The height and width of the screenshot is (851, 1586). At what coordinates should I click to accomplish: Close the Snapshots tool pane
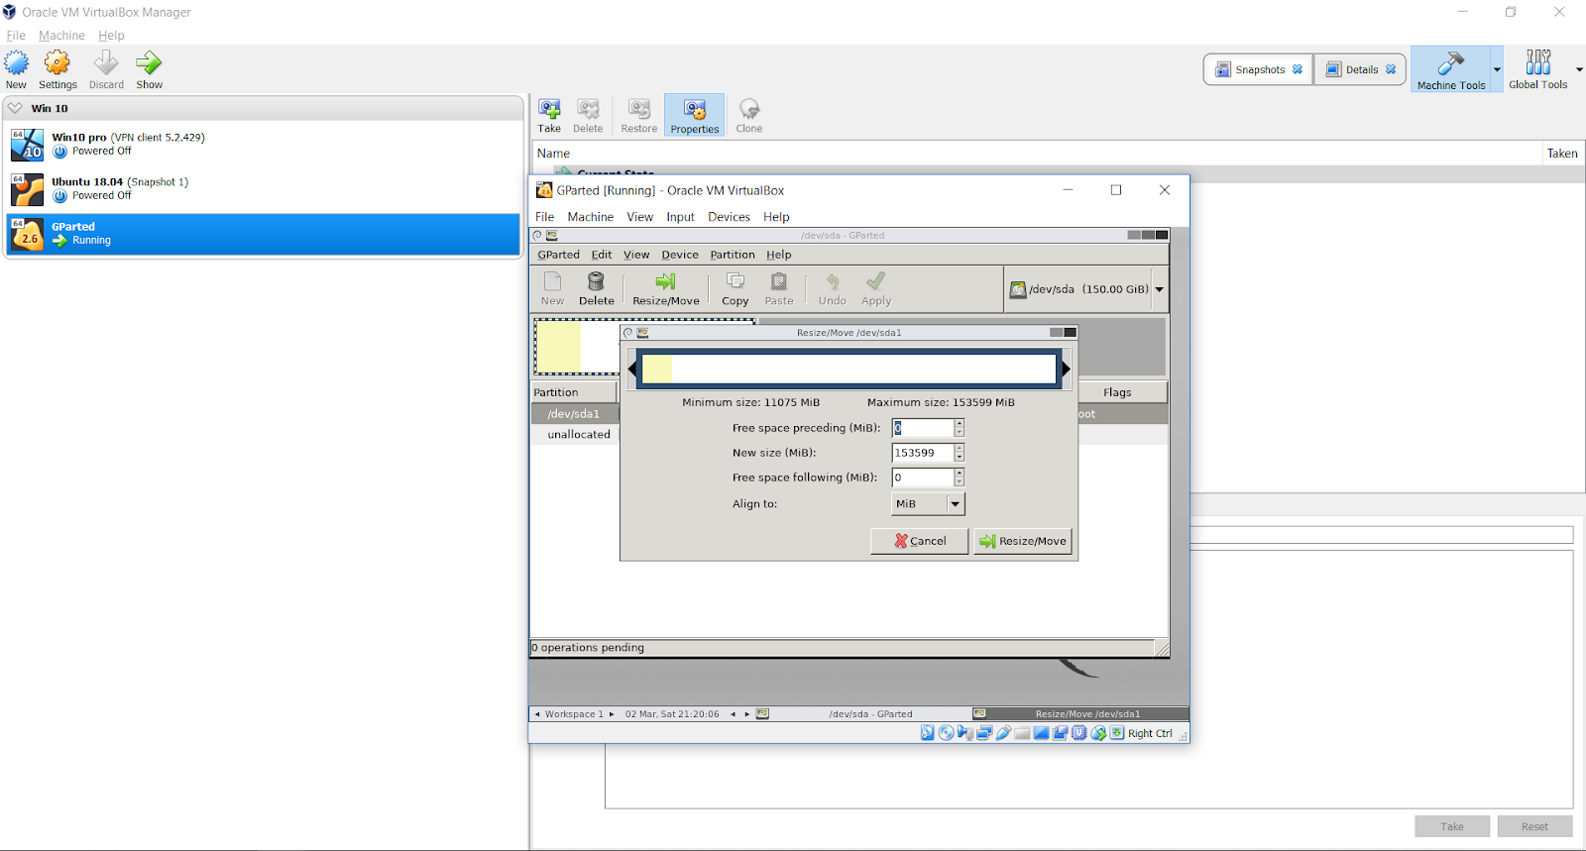coord(1297,69)
